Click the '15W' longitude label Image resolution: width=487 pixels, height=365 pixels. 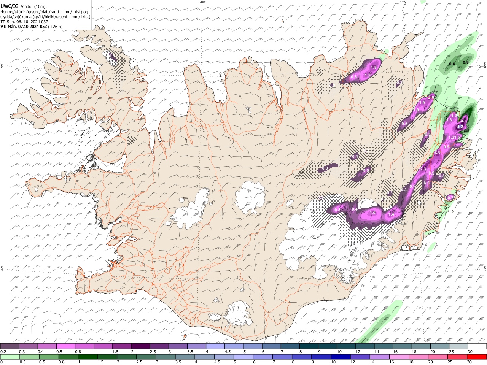coord(403,2)
